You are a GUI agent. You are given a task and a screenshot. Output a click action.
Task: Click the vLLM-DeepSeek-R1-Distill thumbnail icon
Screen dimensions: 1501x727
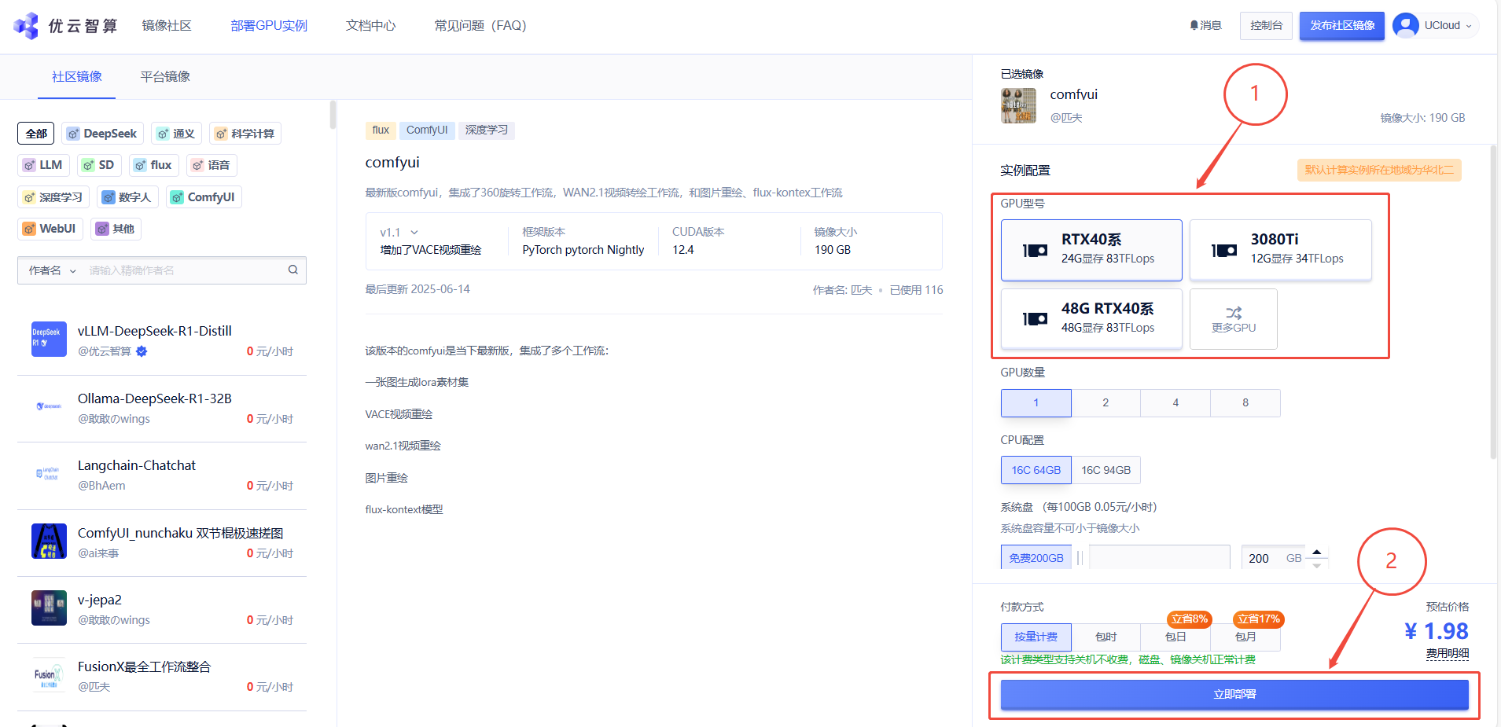[x=49, y=339]
